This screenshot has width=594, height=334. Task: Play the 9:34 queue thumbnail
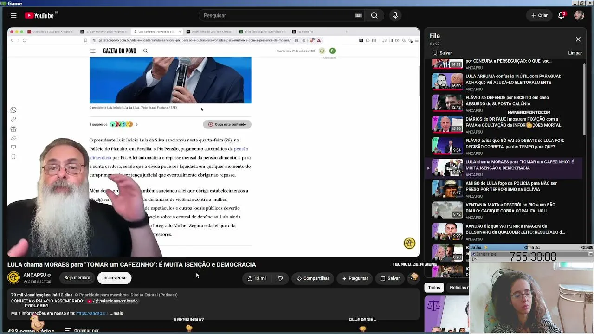447,146
